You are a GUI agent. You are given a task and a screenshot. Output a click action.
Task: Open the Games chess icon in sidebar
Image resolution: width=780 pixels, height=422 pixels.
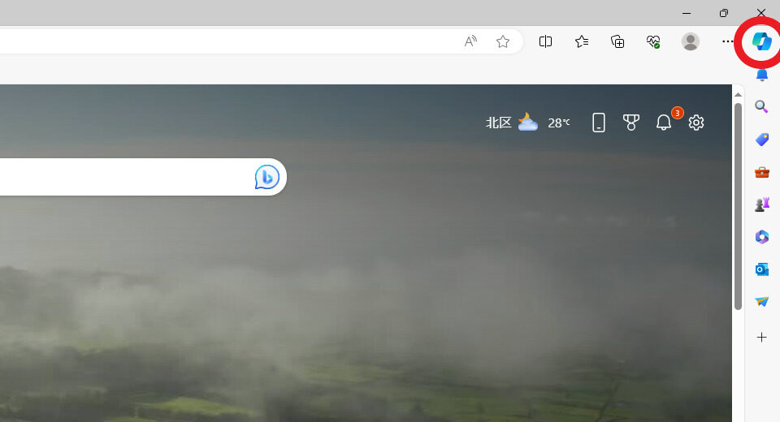coord(761,205)
